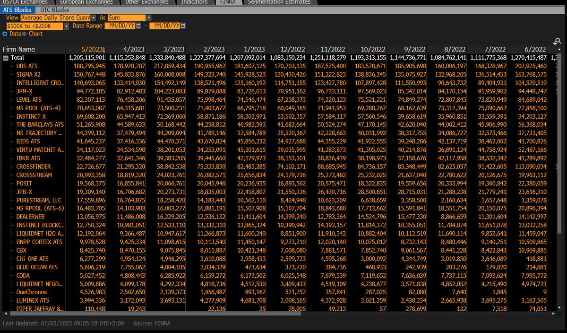
Task: Select the FINRA tab
Action: [229, 2]
